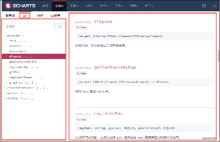Click the echarts.dispose heading
This screenshot has width=220, height=142.
(94, 22)
